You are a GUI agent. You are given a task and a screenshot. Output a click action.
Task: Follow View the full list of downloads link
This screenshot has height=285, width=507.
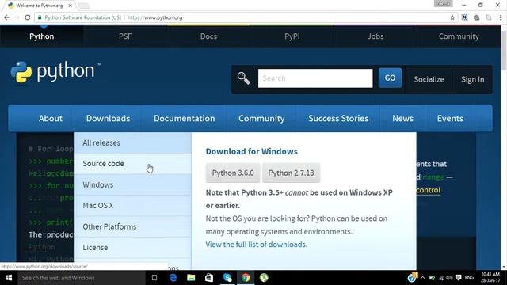(257, 245)
